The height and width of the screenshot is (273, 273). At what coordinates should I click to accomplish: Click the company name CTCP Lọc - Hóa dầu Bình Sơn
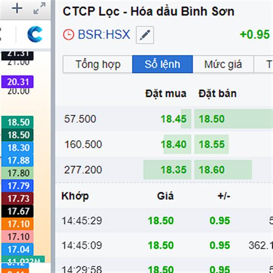[x=148, y=11]
